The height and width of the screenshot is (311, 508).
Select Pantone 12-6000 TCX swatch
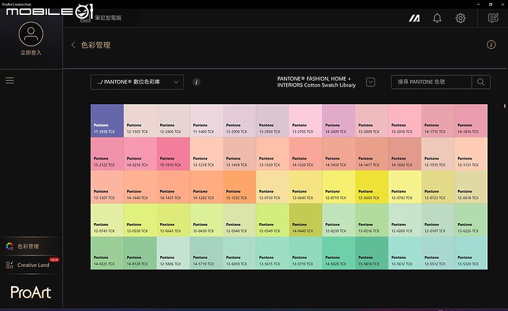(404, 220)
